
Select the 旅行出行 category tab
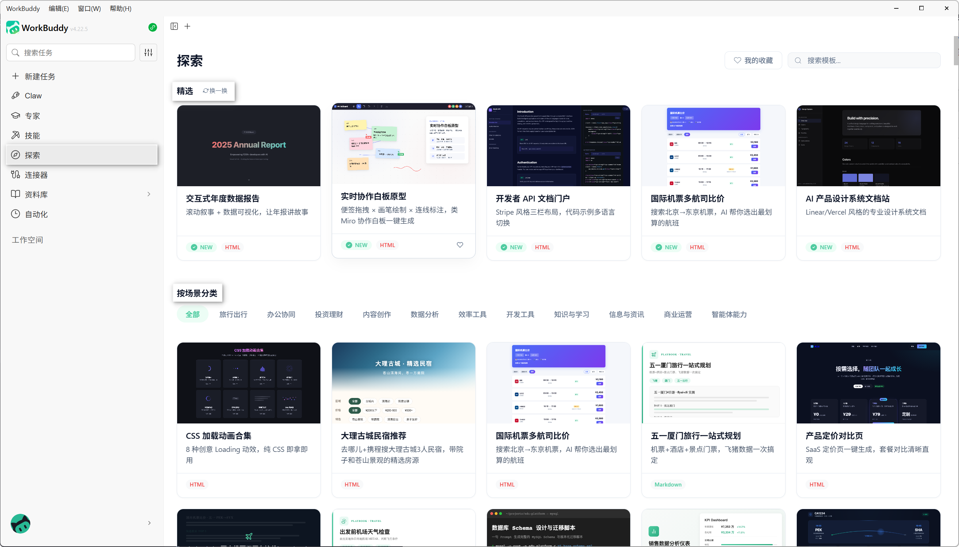click(233, 314)
